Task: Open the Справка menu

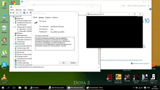Action: 30,10
